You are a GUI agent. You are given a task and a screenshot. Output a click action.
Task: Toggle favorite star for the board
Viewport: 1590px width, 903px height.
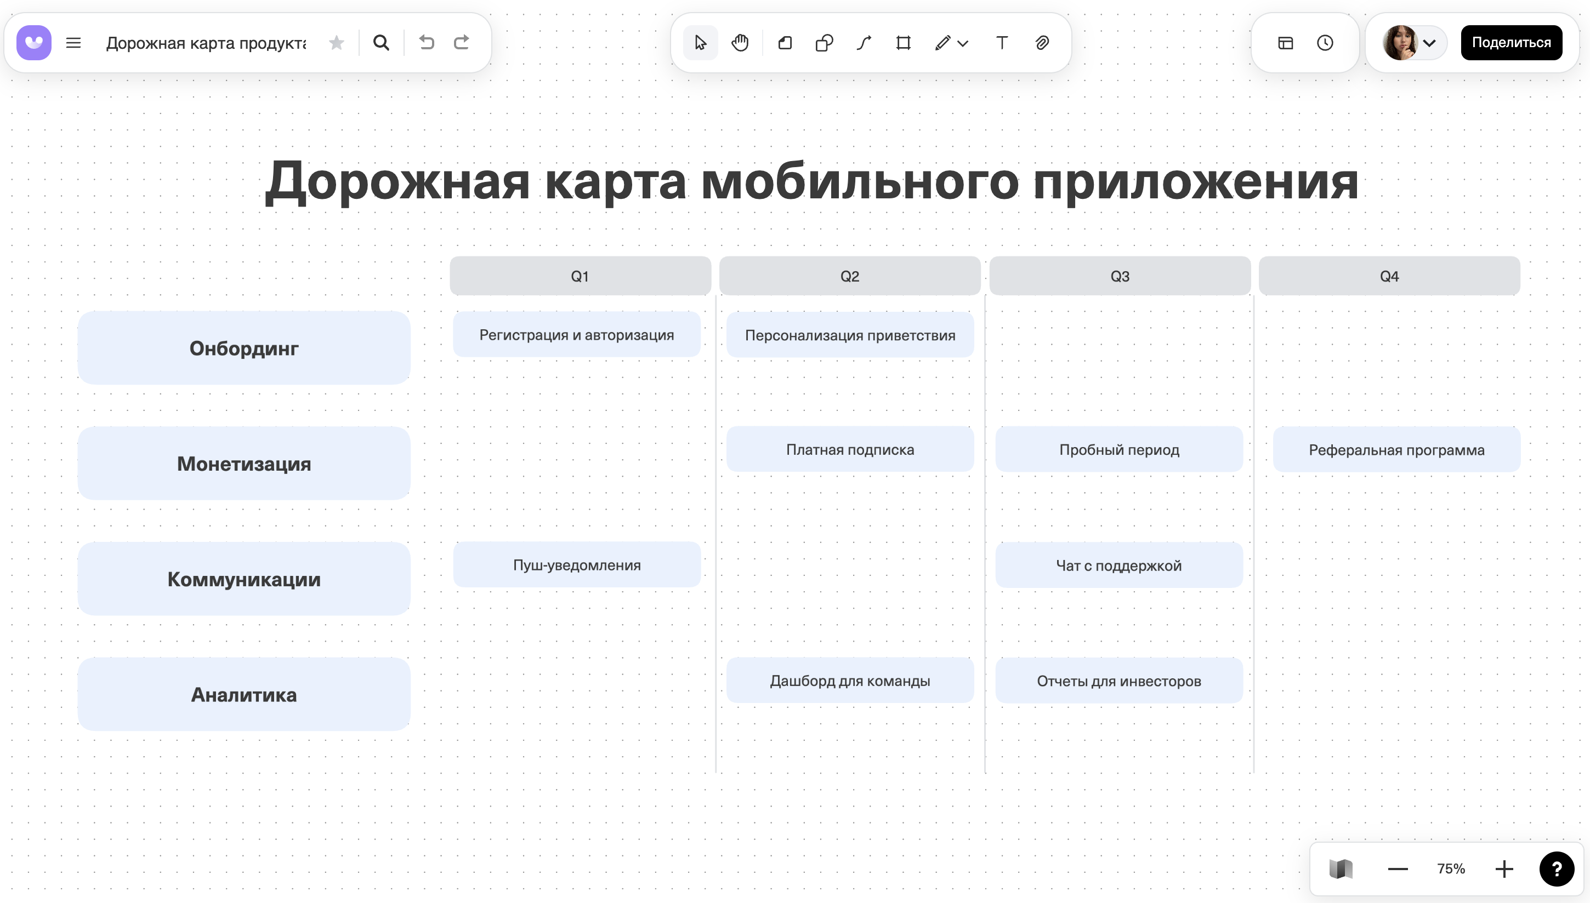click(x=336, y=42)
